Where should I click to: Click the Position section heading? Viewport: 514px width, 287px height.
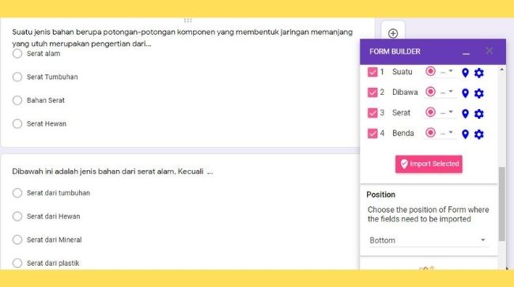point(380,194)
